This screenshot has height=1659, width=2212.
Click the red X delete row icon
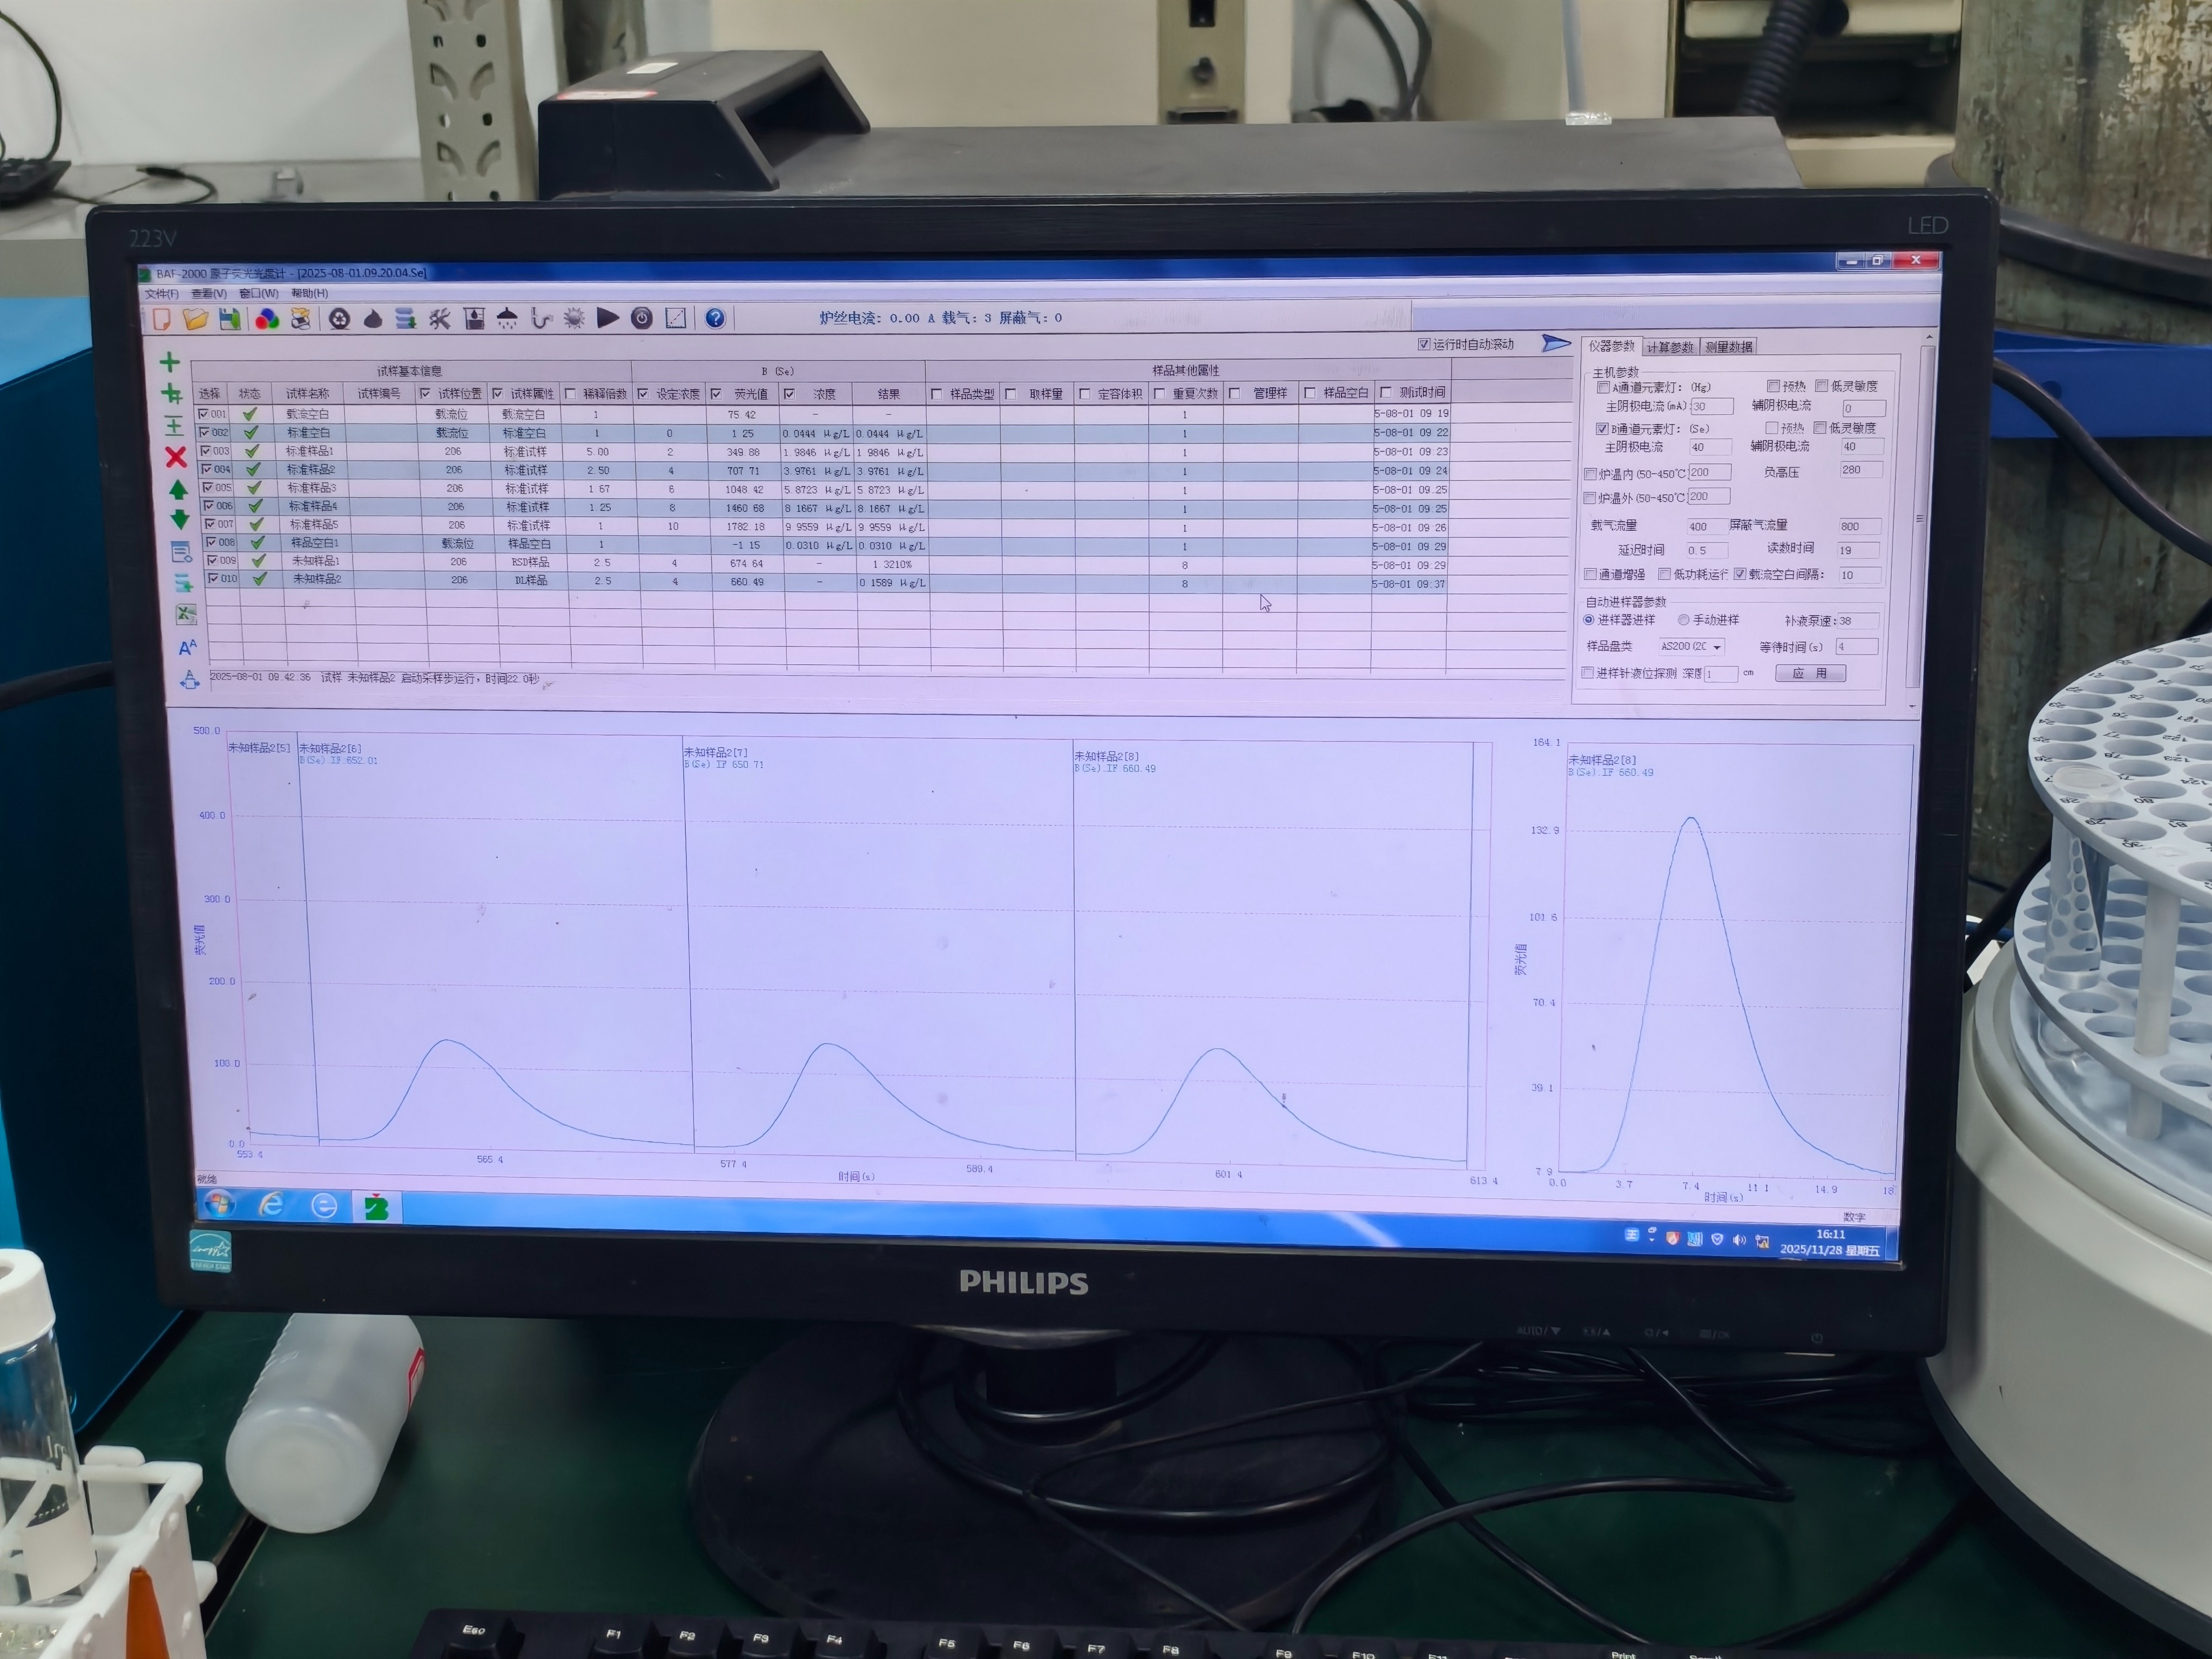176,457
